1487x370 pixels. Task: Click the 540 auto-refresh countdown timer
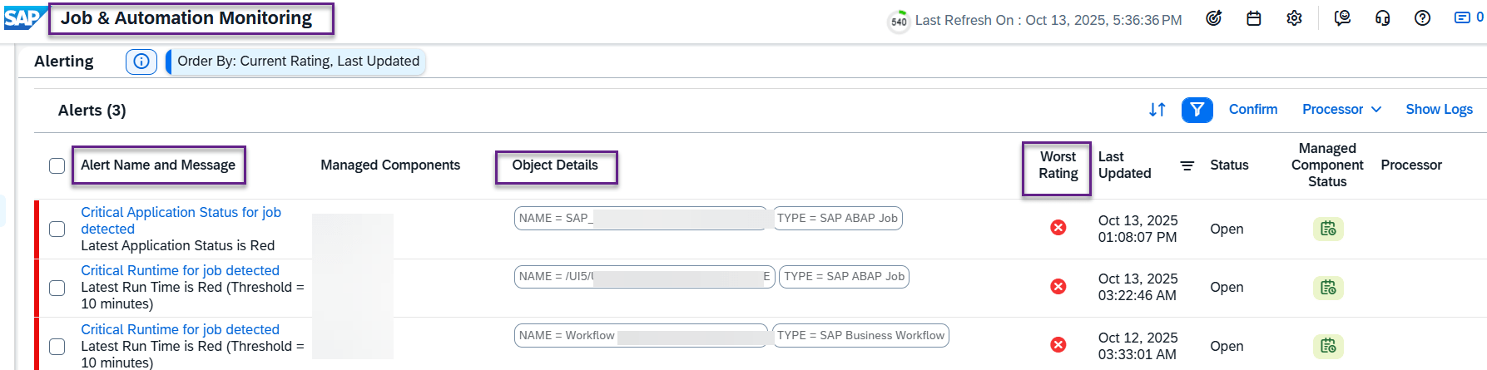899,22
